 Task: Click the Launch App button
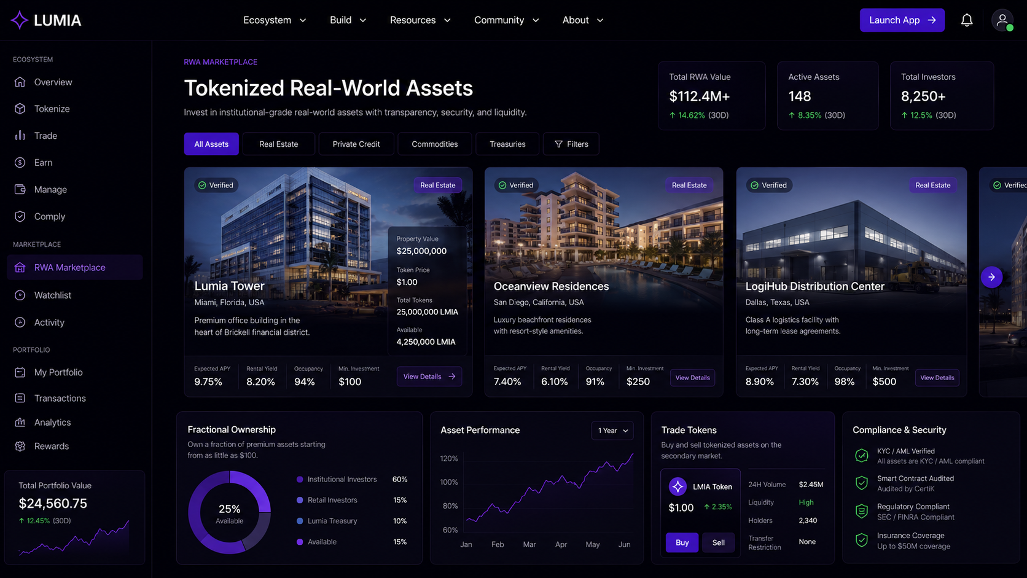[x=902, y=20]
